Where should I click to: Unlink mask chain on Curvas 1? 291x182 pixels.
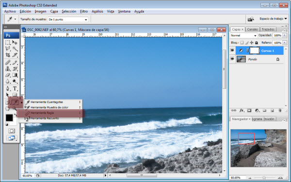point(247,50)
